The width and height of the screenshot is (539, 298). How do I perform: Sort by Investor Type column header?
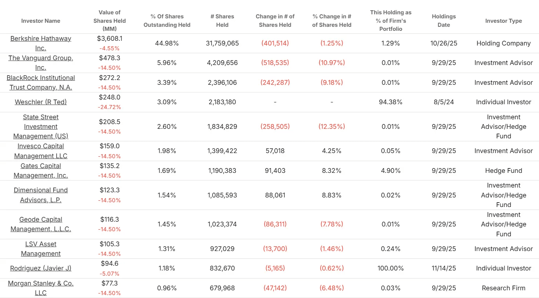coord(503,21)
